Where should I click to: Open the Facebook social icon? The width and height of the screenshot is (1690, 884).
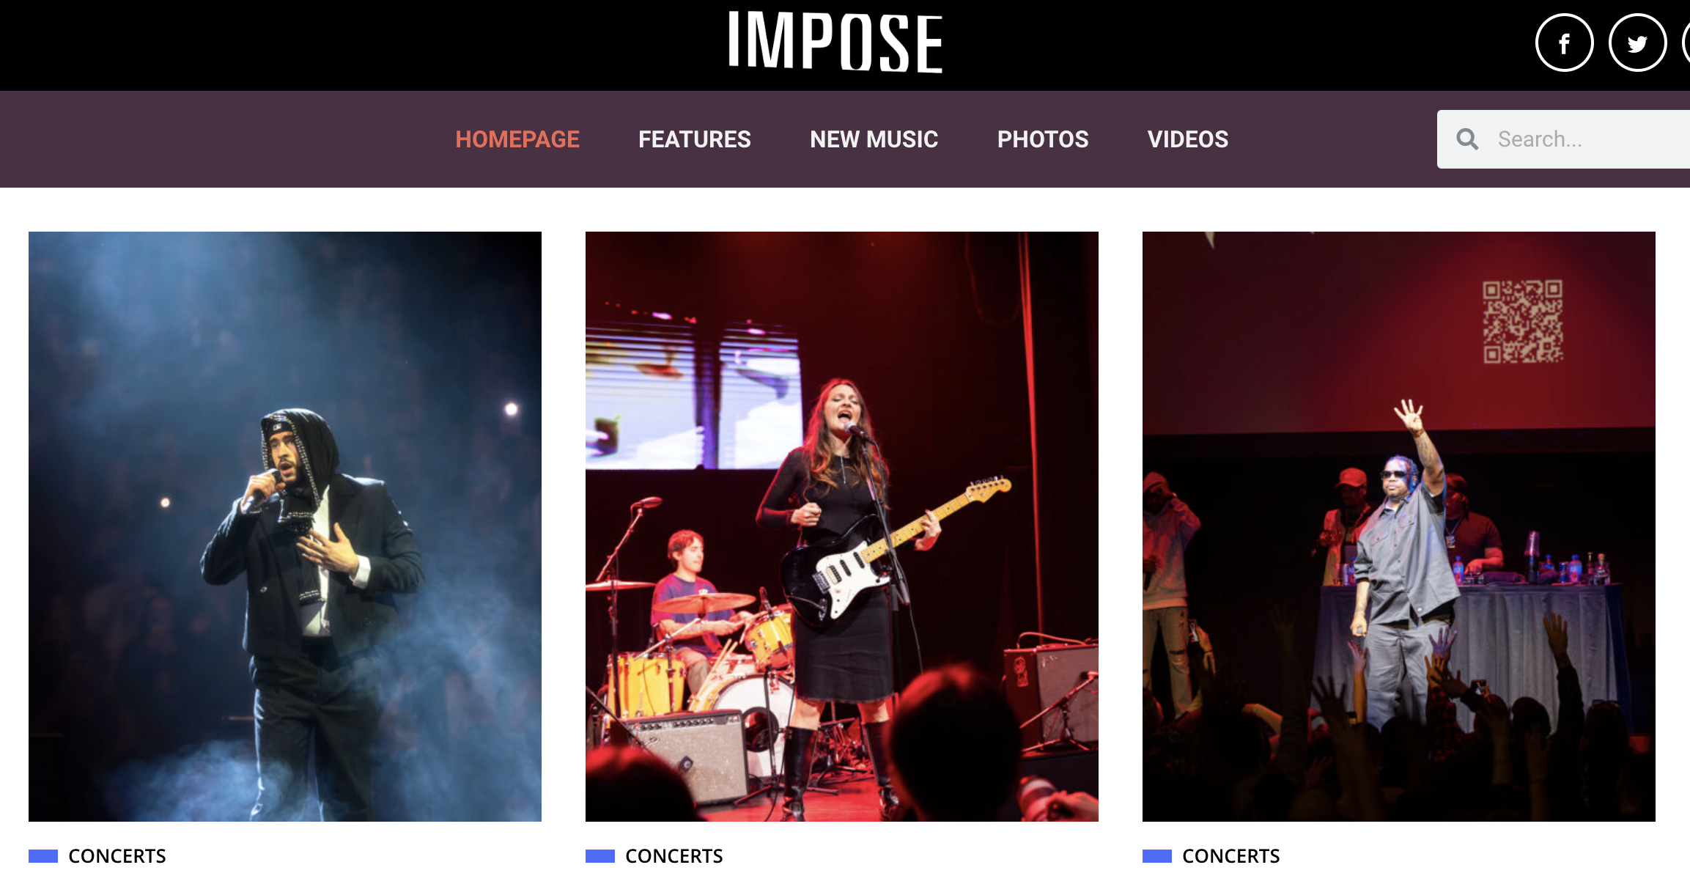point(1564,43)
